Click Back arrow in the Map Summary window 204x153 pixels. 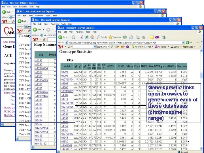point(35,29)
